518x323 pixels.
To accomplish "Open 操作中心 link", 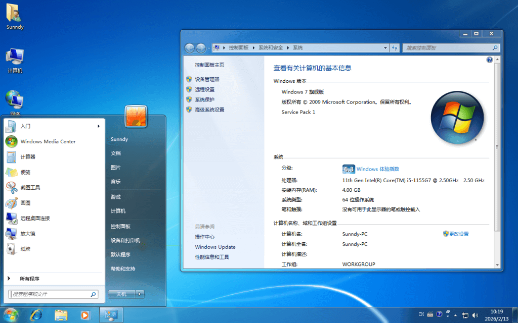I will coord(204,237).
